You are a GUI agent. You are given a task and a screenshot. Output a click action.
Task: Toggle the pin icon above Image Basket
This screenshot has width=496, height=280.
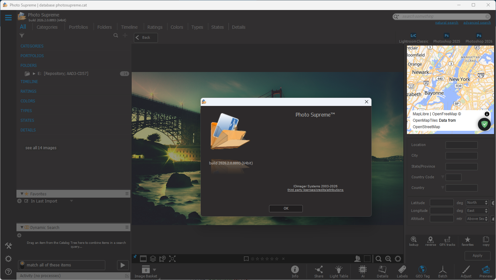tap(135, 257)
